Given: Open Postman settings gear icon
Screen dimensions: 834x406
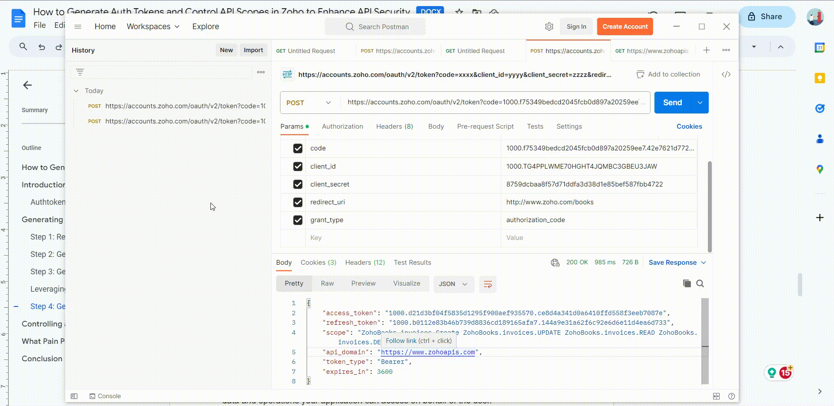Looking at the screenshot, I should [549, 27].
